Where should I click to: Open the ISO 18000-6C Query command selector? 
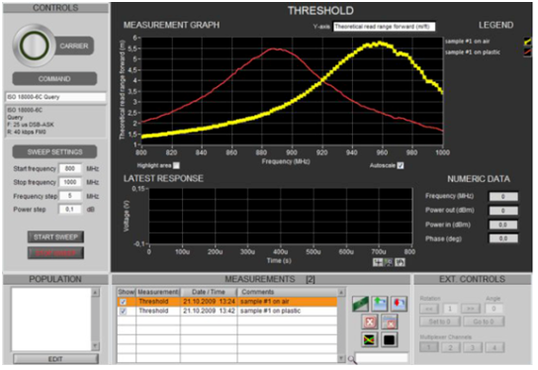click(x=55, y=97)
